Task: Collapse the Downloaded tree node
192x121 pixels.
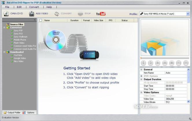Action: (x=4, y=52)
